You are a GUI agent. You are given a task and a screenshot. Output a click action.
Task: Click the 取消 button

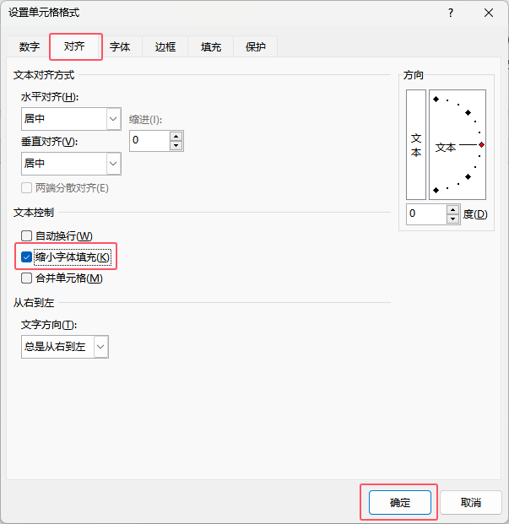click(x=471, y=503)
